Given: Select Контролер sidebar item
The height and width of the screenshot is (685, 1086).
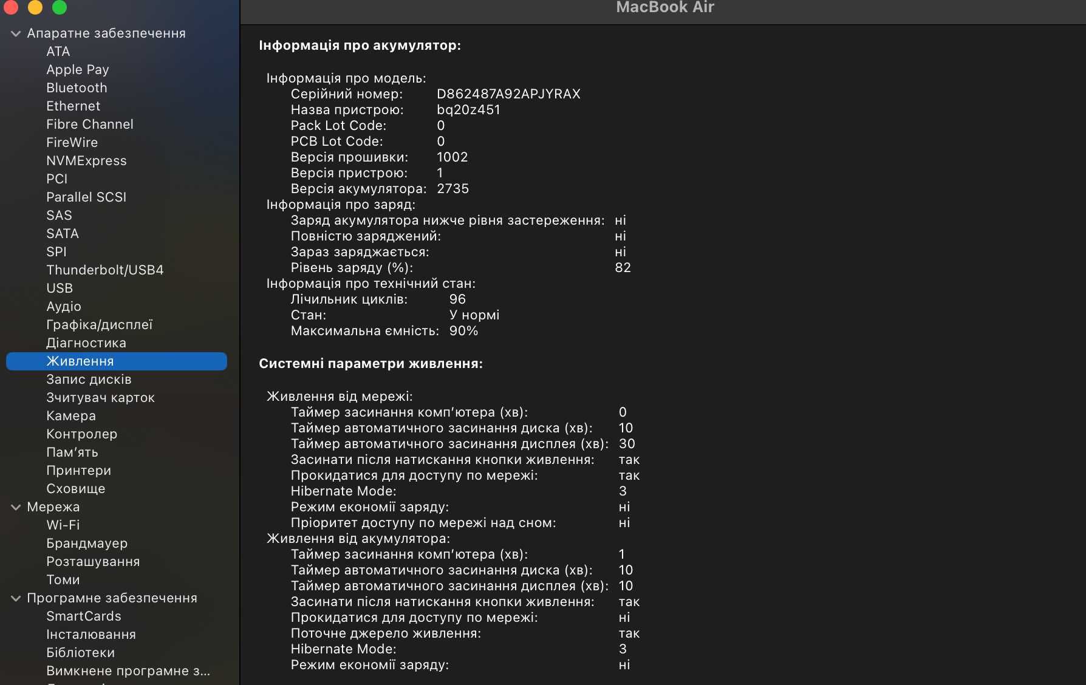Looking at the screenshot, I should pos(82,434).
